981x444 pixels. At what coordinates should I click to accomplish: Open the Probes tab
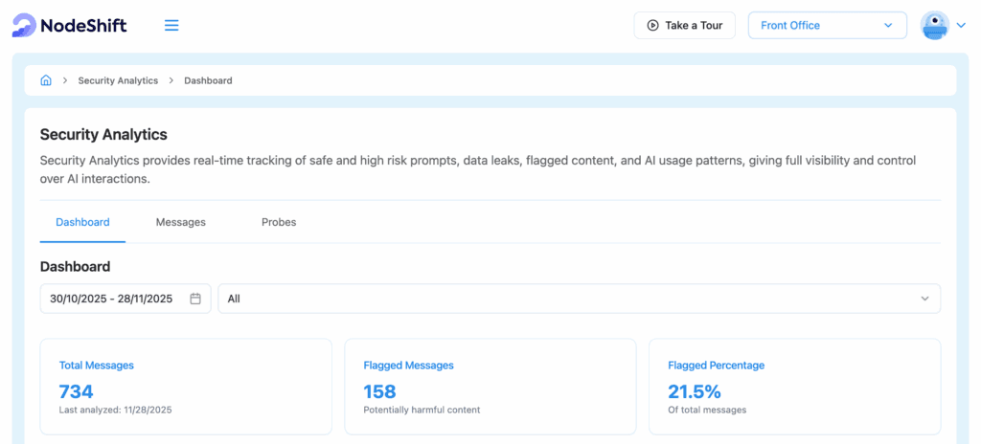pos(279,222)
